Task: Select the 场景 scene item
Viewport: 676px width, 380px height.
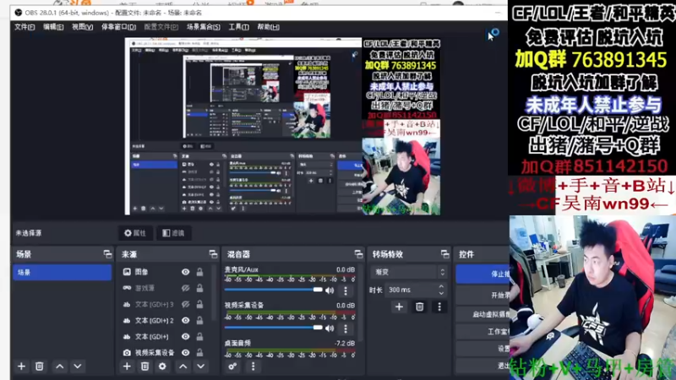Action: click(62, 272)
